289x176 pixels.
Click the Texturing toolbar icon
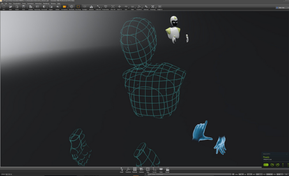(x=153, y=7)
